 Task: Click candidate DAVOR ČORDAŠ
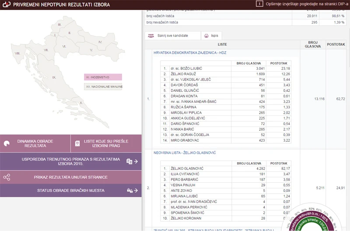click(x=184, y=85)
